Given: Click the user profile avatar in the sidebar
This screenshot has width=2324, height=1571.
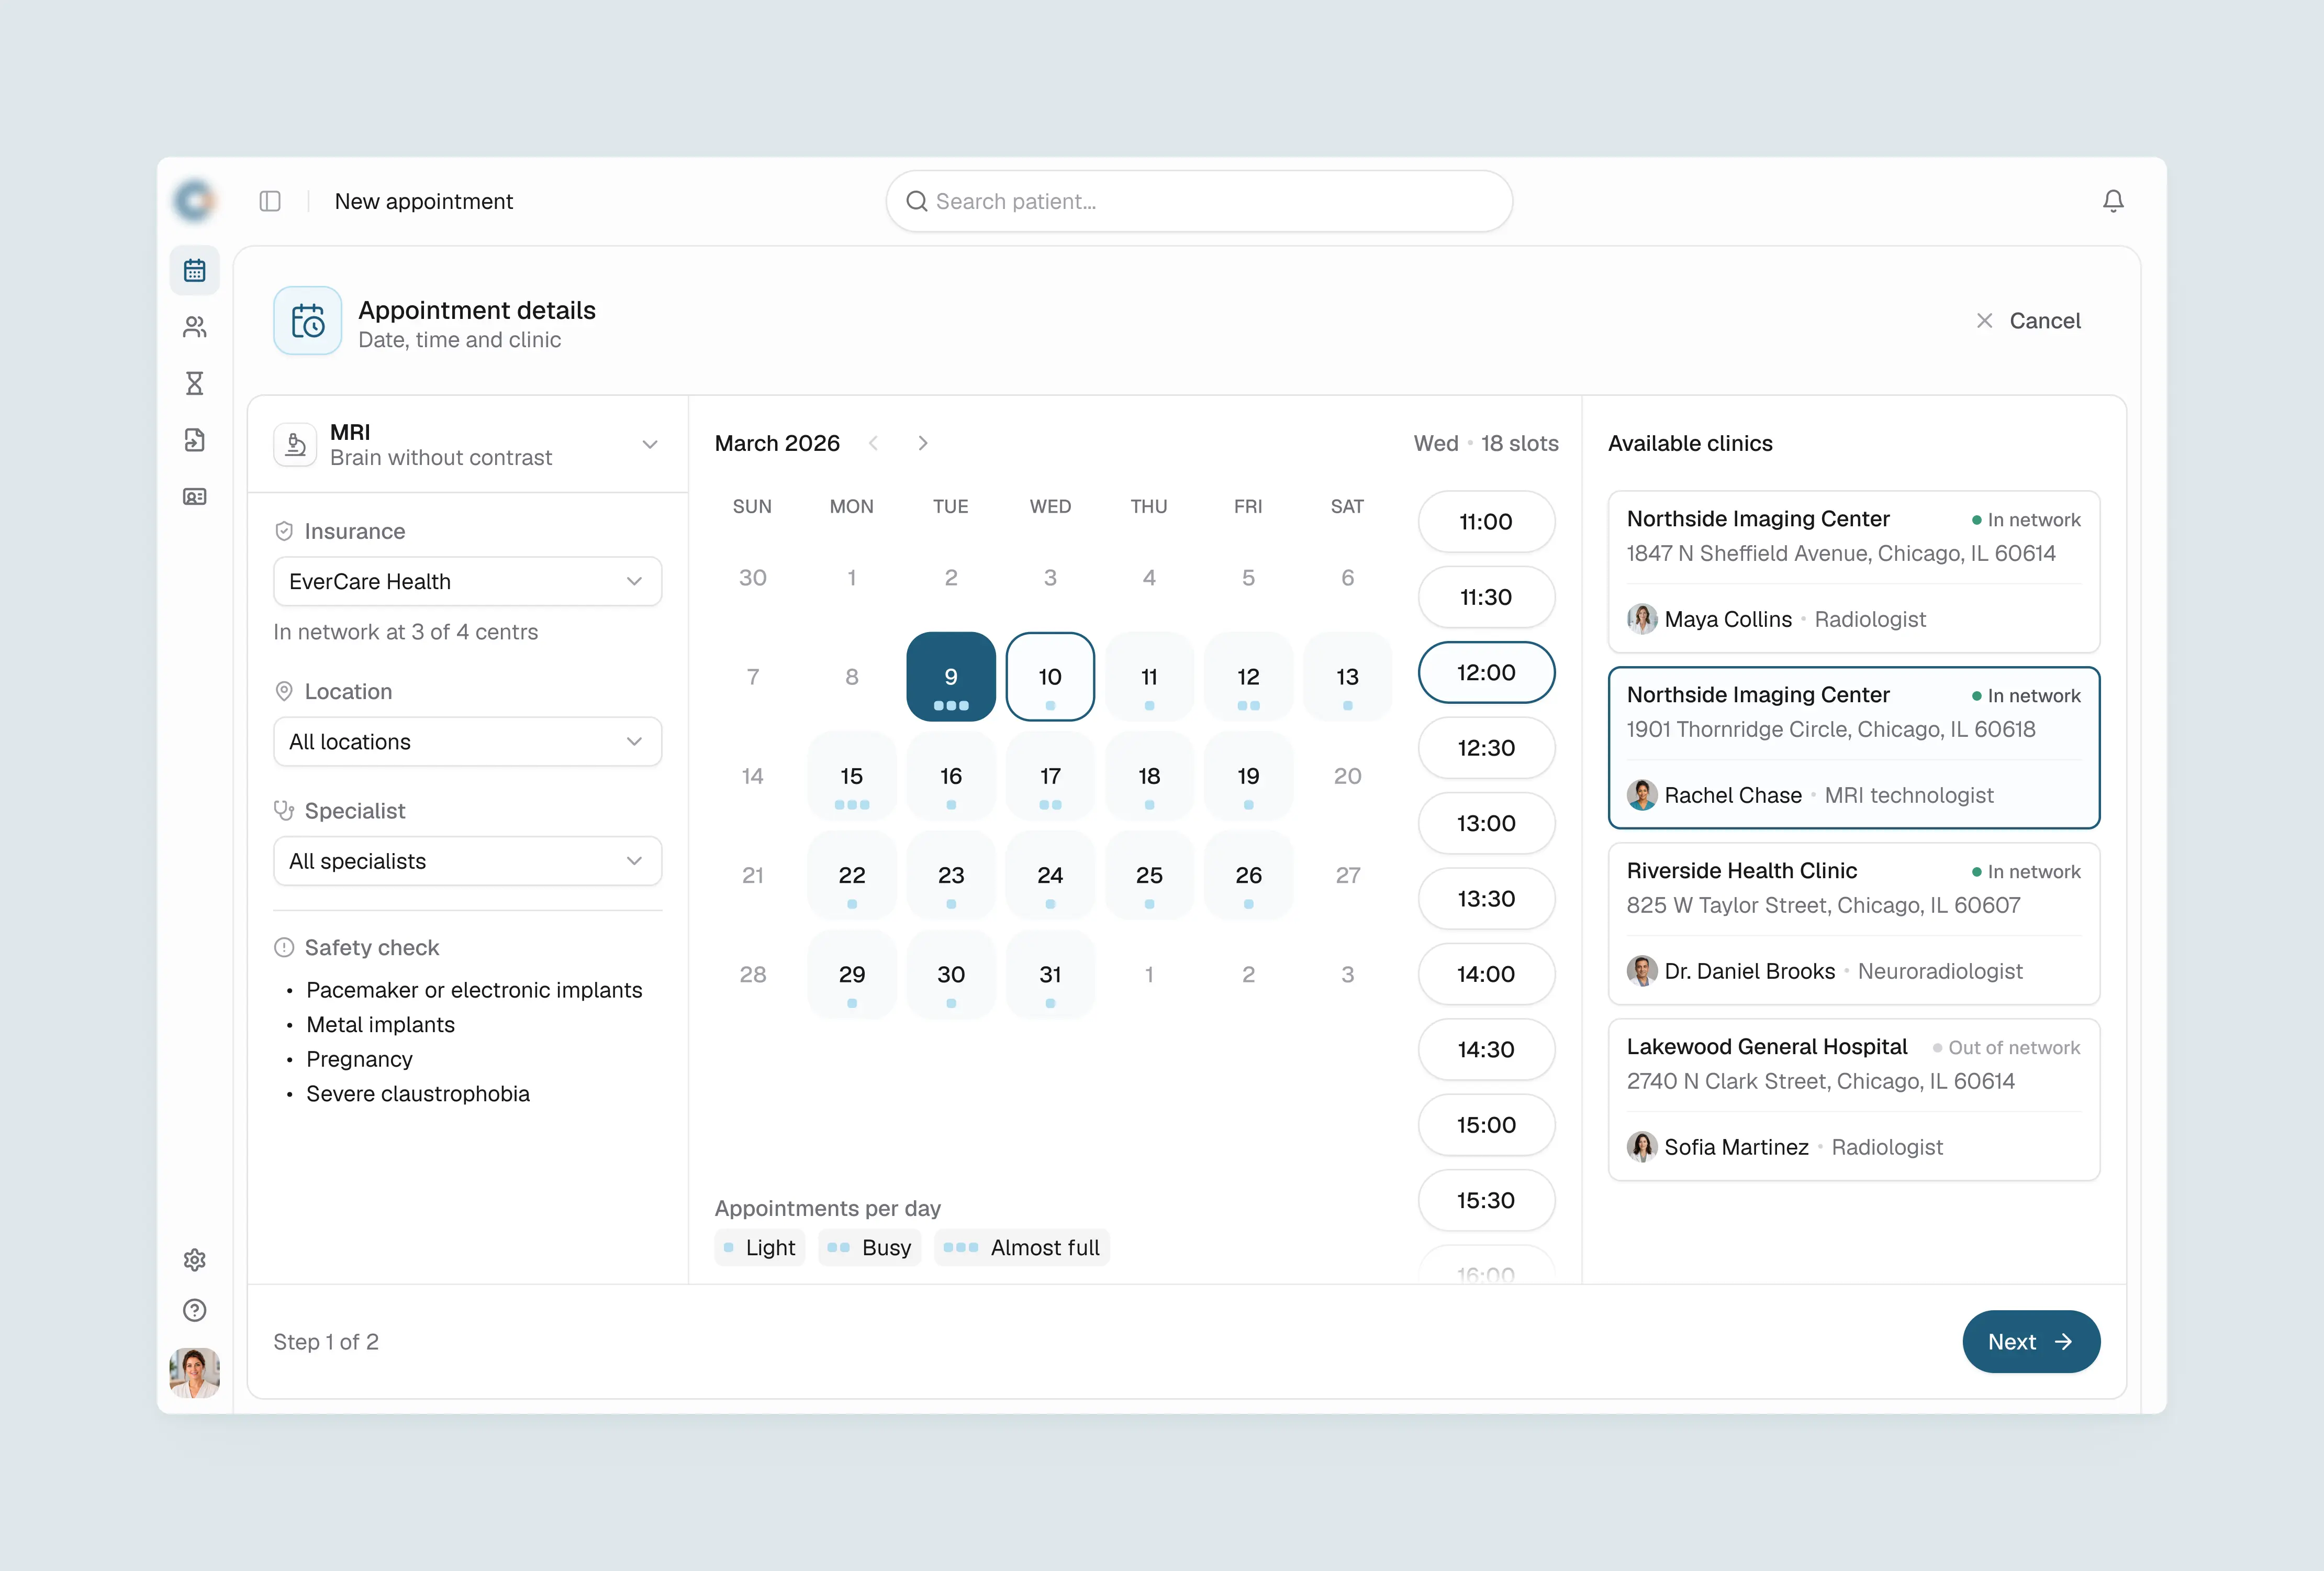Looking at the screenshot, I should 194,1373.
